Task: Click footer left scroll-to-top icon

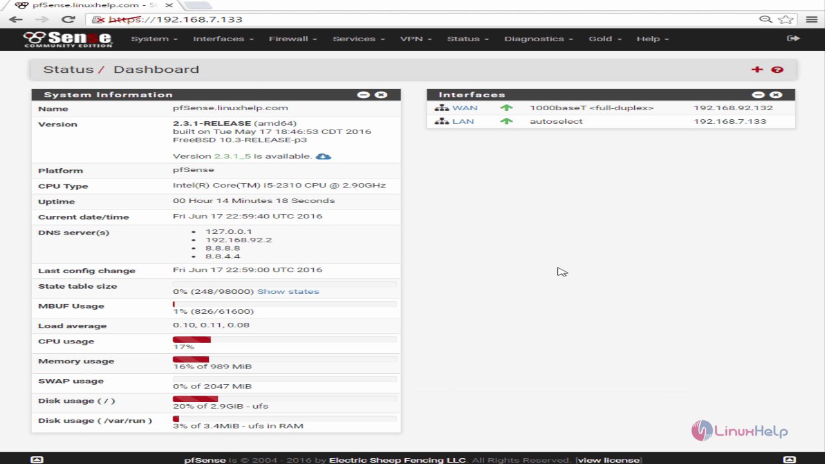Action: click(37, 459)
